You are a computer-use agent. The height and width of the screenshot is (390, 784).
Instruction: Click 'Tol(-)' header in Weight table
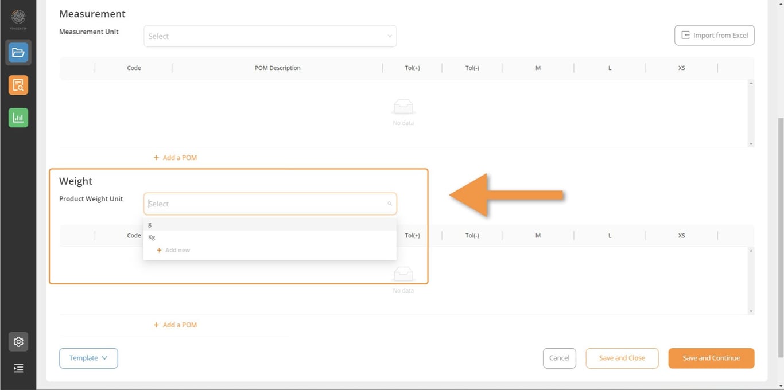472,235
